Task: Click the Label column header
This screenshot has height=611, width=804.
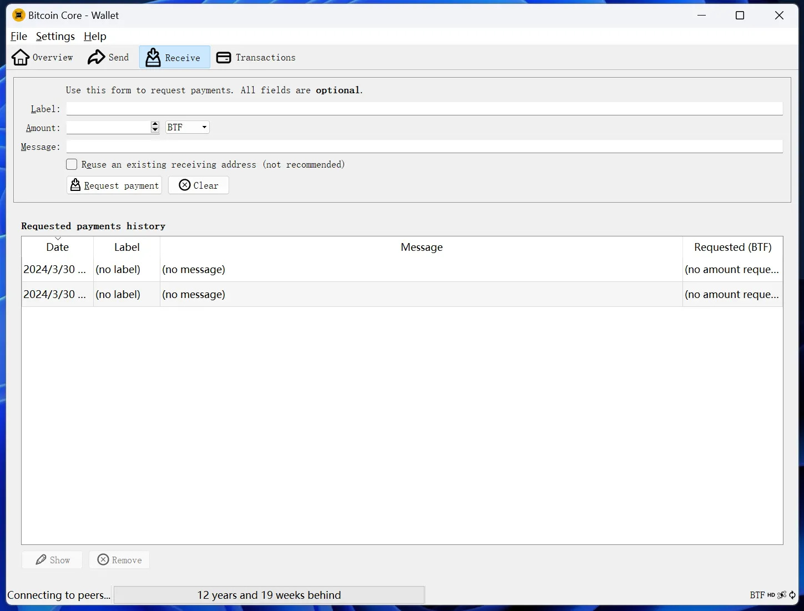Action: tap(127, 247)
